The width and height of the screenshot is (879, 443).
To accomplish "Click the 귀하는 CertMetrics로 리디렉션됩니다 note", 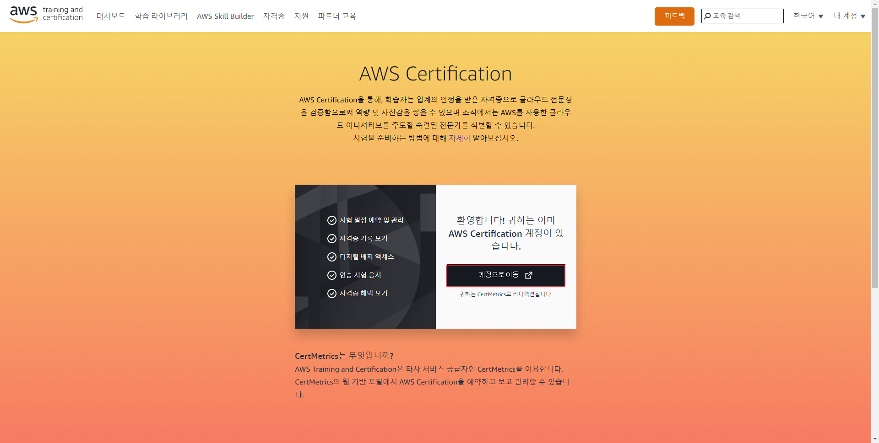I will coord(506,294).
